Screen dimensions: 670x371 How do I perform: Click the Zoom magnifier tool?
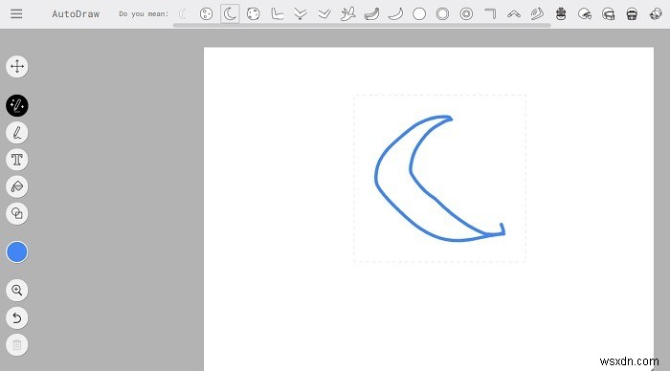pyautogui.click(x=17, y=291)
